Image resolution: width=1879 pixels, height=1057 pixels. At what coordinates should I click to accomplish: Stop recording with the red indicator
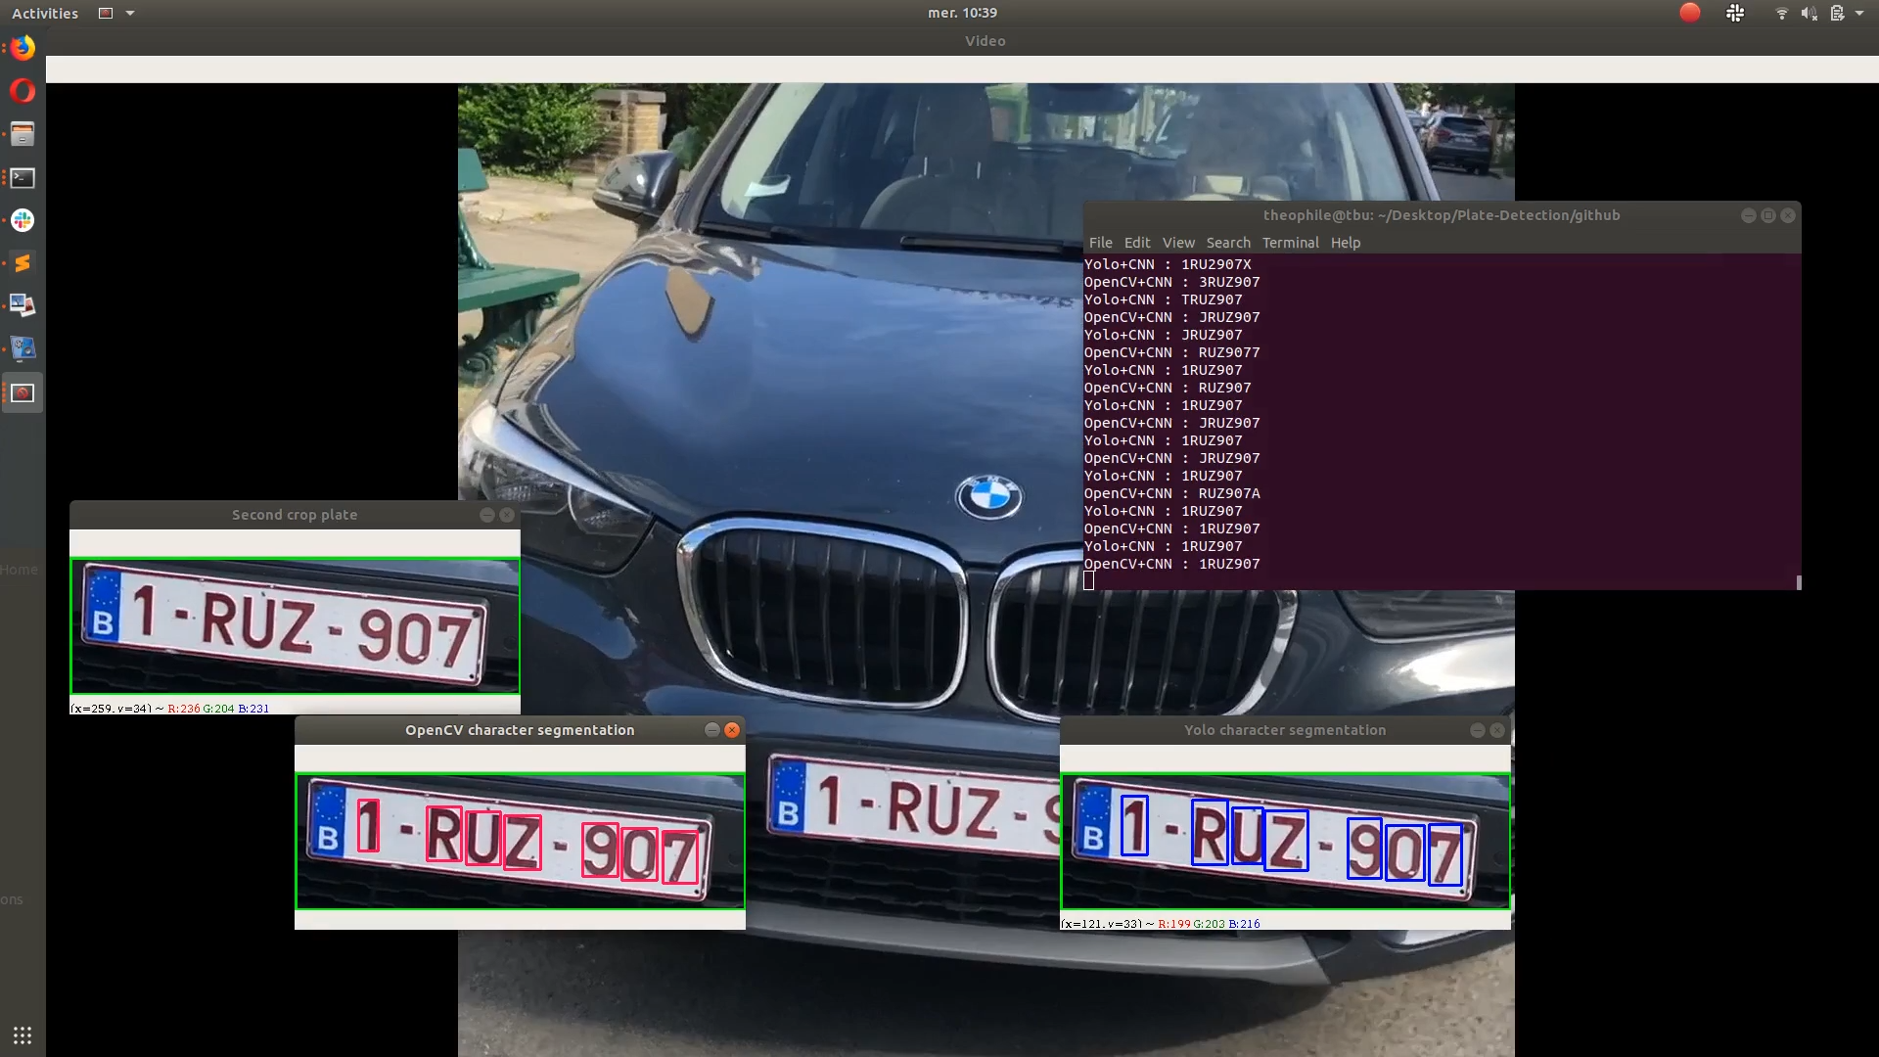(1690, 13)
